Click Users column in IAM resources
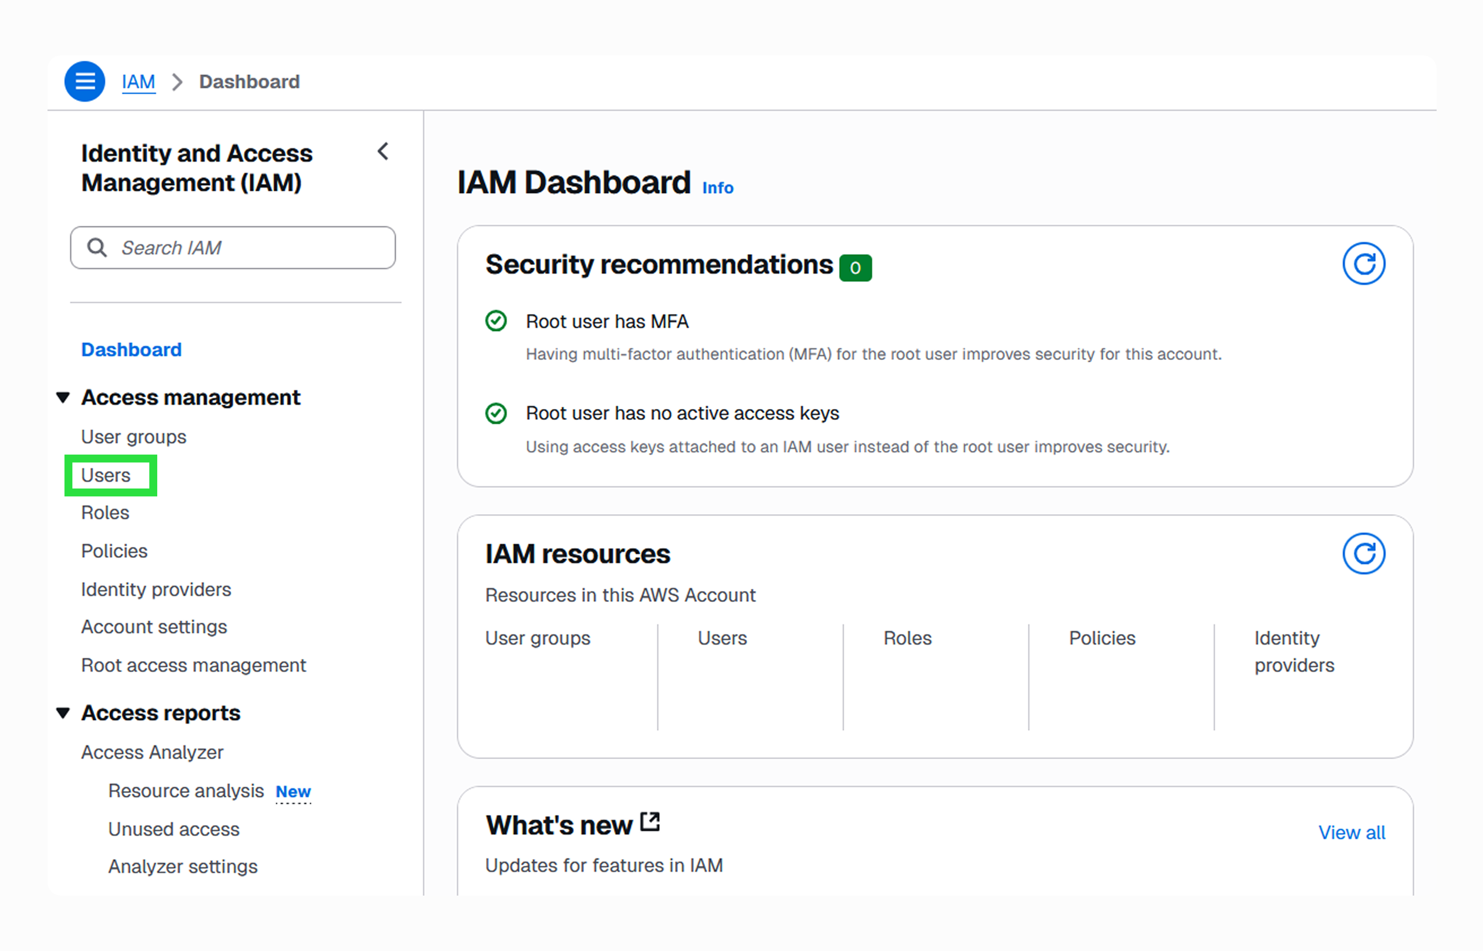This screenshot has width=1483, height=951. pos(722,638)
